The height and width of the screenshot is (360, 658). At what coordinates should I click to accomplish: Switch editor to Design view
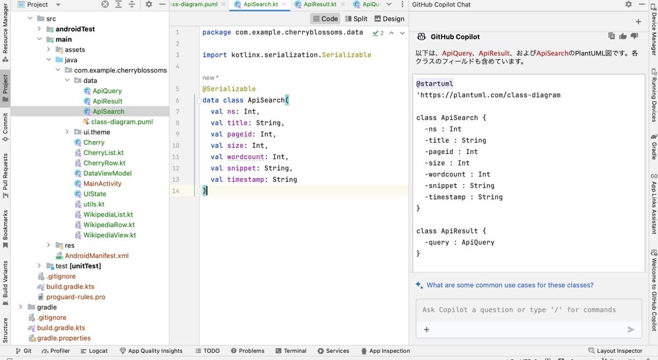pos(389,19)
